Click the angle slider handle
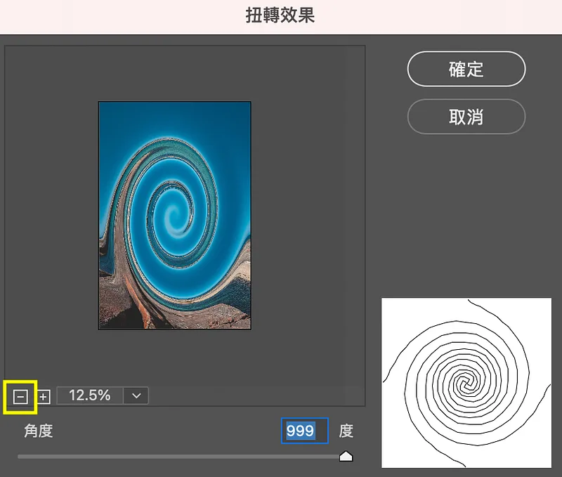 click(x=346, y=457)
